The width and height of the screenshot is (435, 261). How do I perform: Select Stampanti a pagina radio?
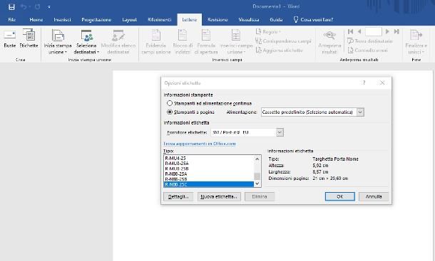click(170, 112)
